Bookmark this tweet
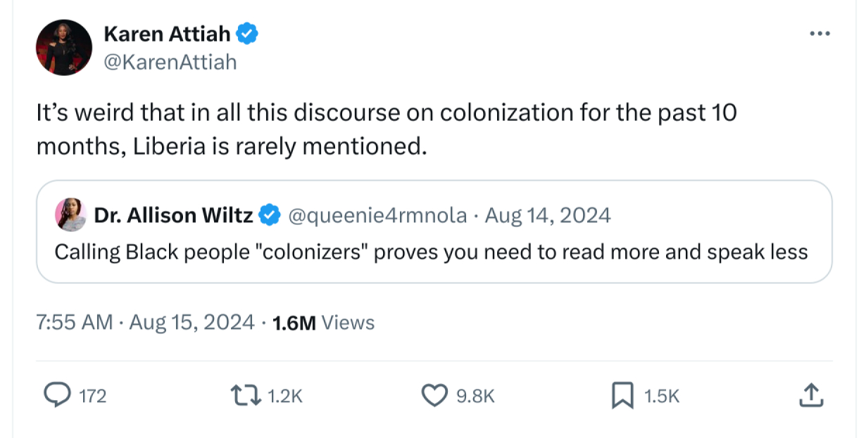 click(x=622, y=396)
